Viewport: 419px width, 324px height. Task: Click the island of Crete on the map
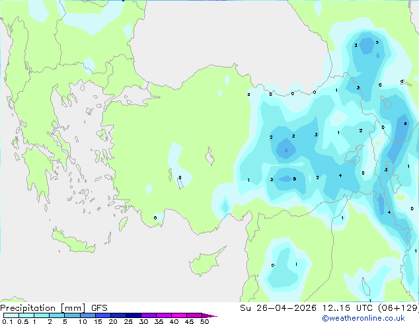tap(73, 241)
